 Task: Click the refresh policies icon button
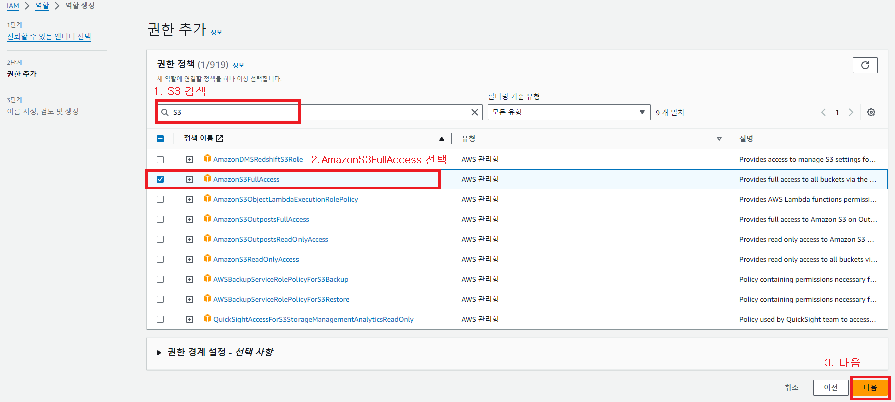click(x=865, y=65)
